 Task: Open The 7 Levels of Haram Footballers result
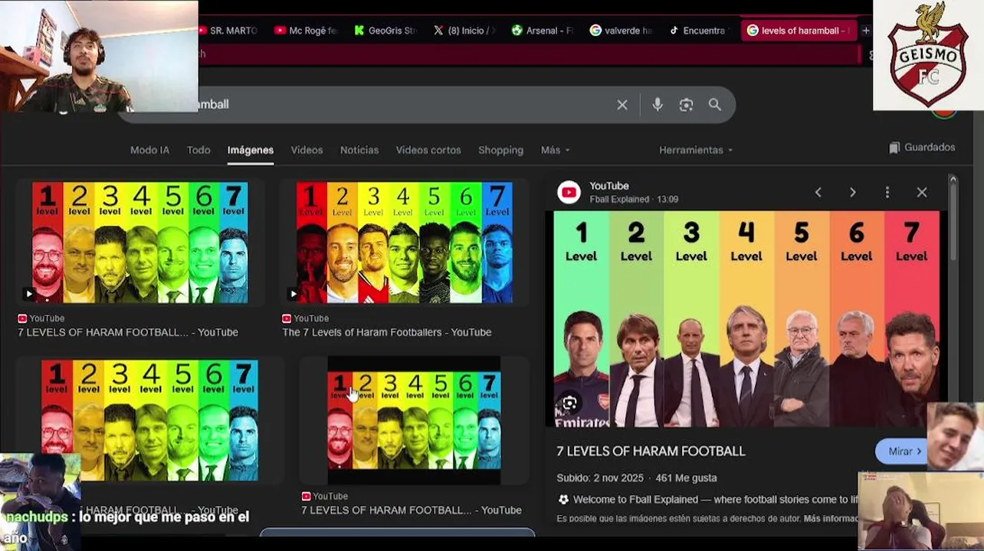click(x=387, y=332)
